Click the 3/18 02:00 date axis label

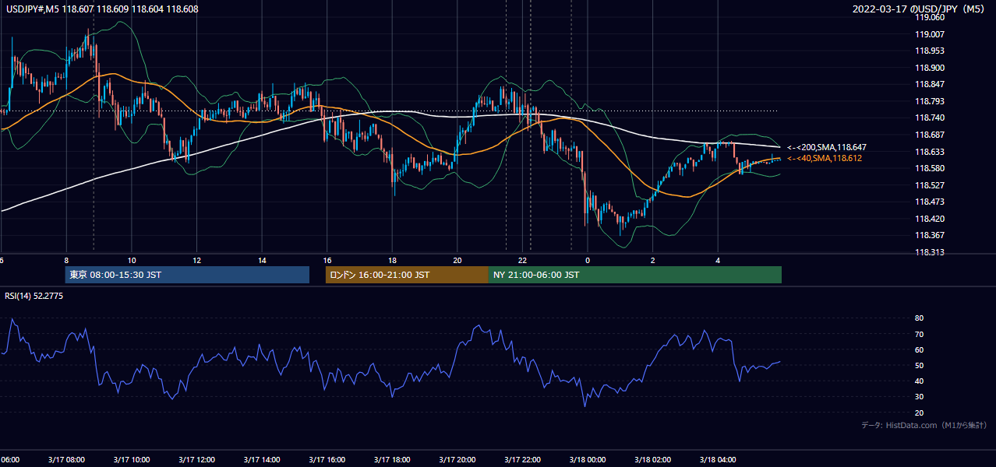(653, 459)
